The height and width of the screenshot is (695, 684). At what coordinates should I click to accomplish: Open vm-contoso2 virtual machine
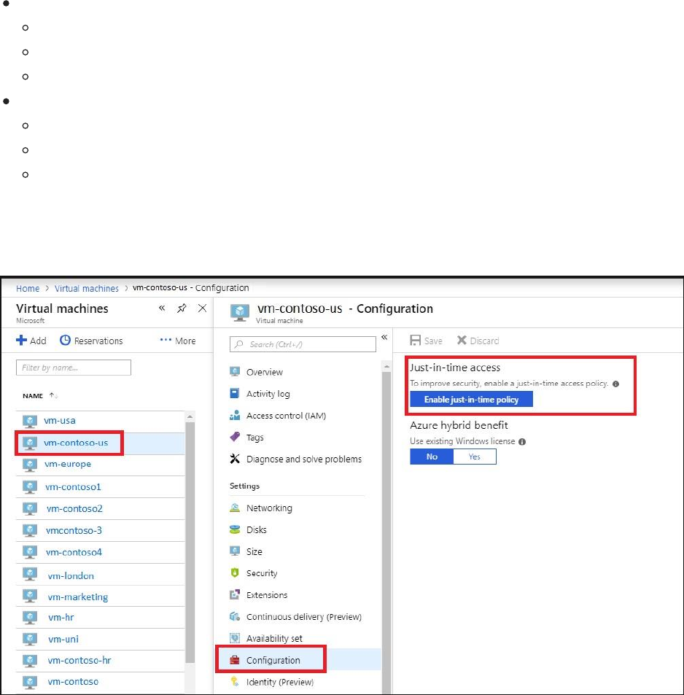point(74,509)
